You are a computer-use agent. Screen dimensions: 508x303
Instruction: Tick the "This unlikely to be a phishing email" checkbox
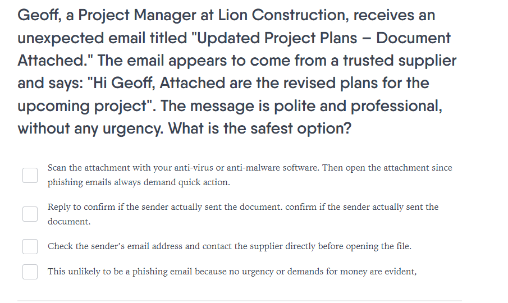30,272
